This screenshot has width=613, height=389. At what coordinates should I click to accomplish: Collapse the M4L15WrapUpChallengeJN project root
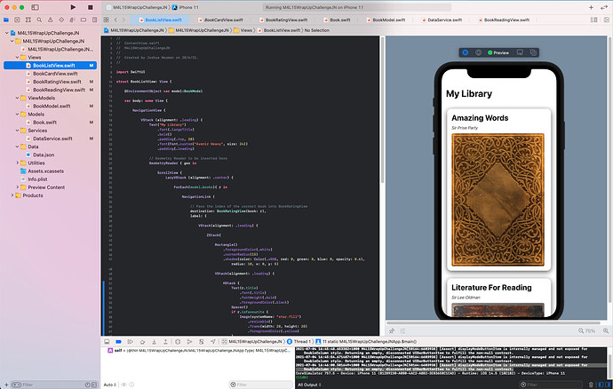click(x=6, y=33)
